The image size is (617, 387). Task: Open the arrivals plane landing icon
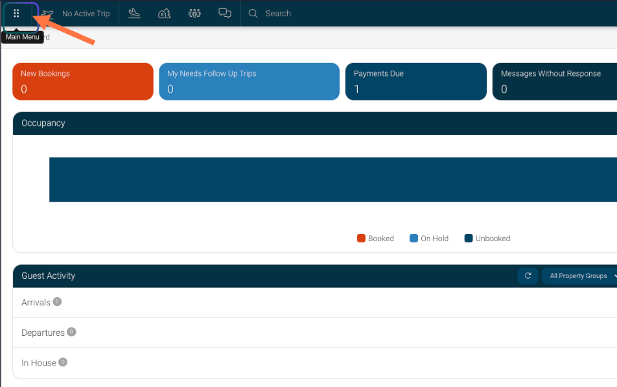(134, 14)
